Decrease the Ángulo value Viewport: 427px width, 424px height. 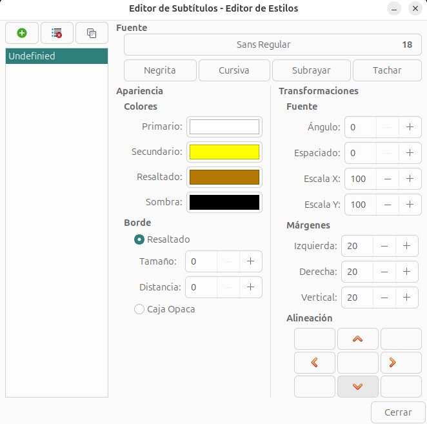coord(388,127)
